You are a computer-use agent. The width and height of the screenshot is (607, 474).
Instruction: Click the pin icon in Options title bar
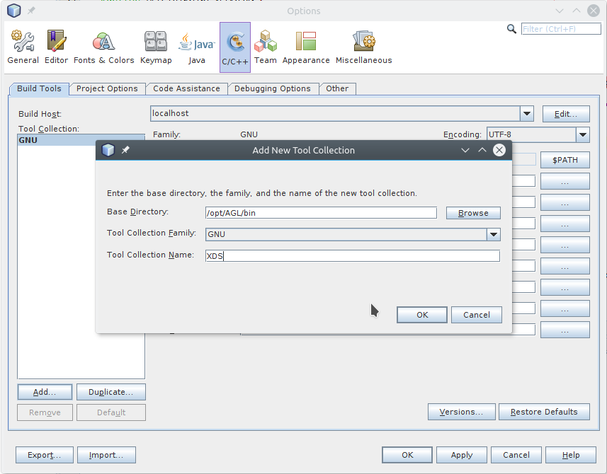tap(31, 11)
